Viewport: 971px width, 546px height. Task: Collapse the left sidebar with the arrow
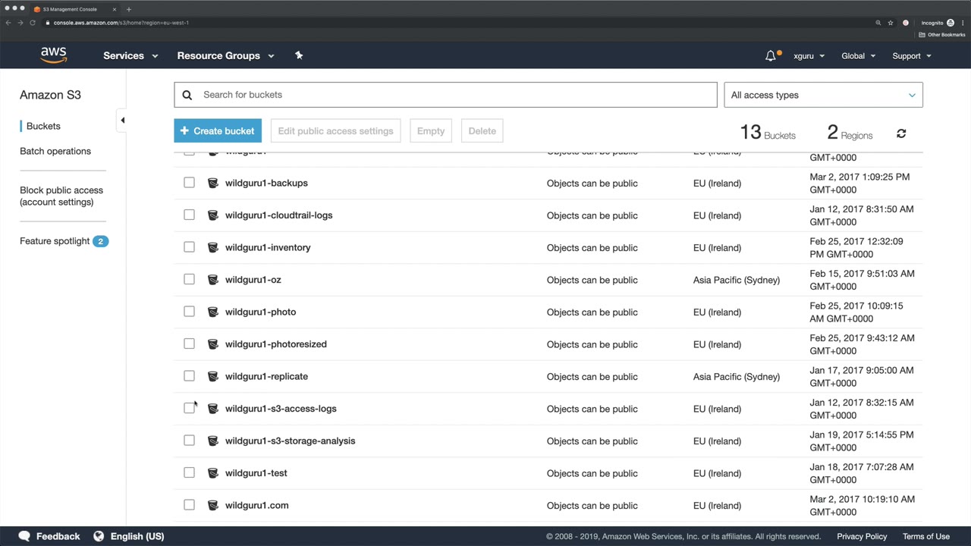point(122,120)
